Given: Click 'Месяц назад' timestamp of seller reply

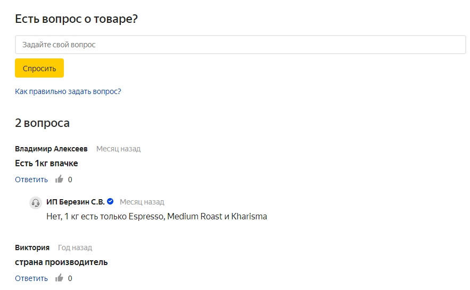Looking at the screenshot, I should pos(142,202).
